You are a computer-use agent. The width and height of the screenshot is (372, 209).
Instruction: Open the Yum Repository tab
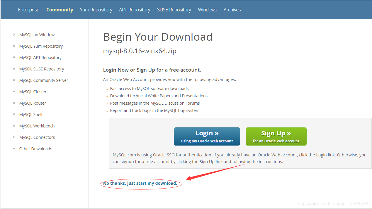[96, 10]
